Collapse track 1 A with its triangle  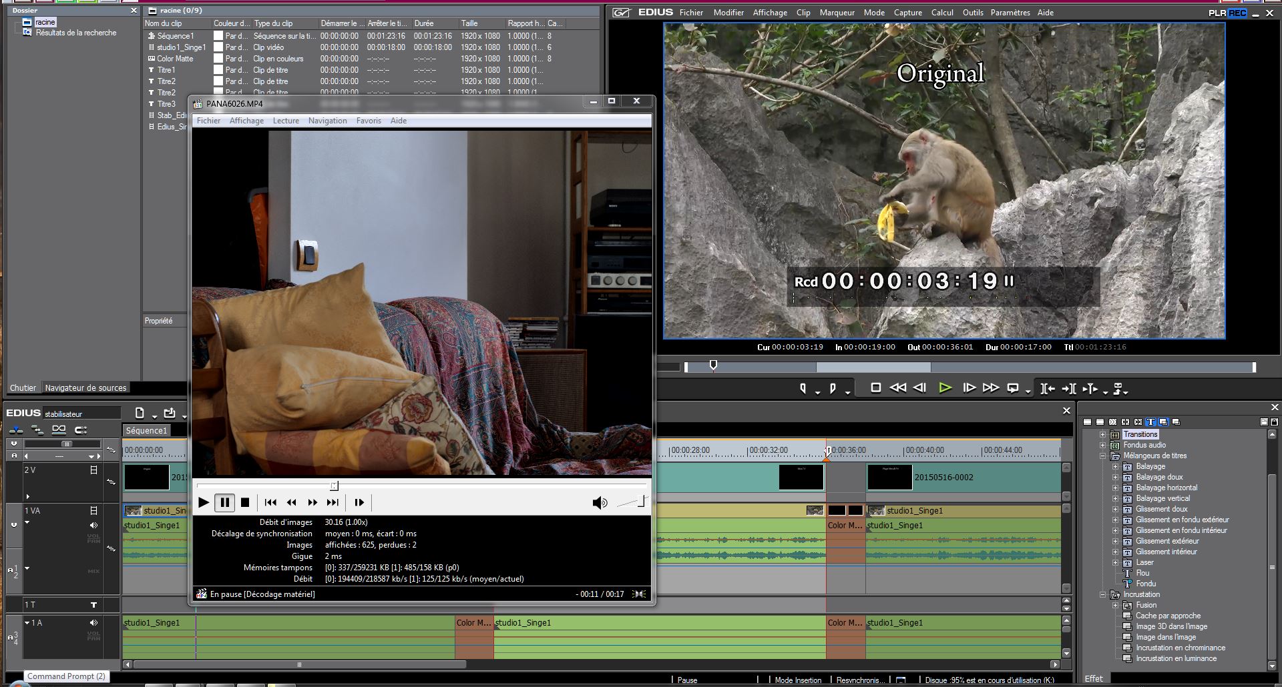pos(27,622)
